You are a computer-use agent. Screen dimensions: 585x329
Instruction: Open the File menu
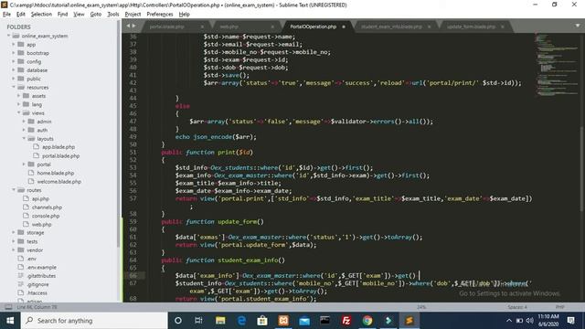click(x=6, y=15)
